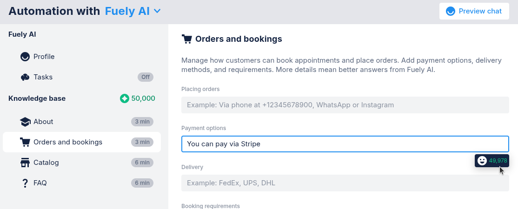Click the Catalog storefront icon

(x=25, y=163)
